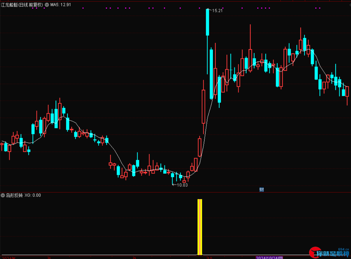Screen dimensions: 351x259
Task: Click the tall cyan candlestick at 15.21 high
Action: (x=208, y=22)
